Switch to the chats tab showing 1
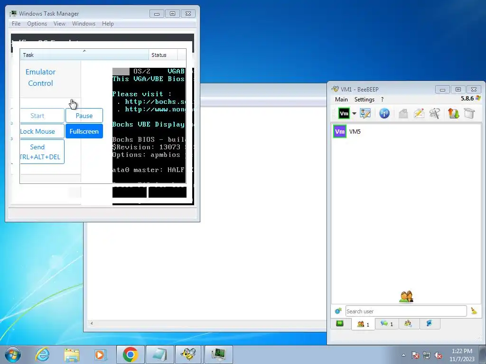 coord(387,324)
